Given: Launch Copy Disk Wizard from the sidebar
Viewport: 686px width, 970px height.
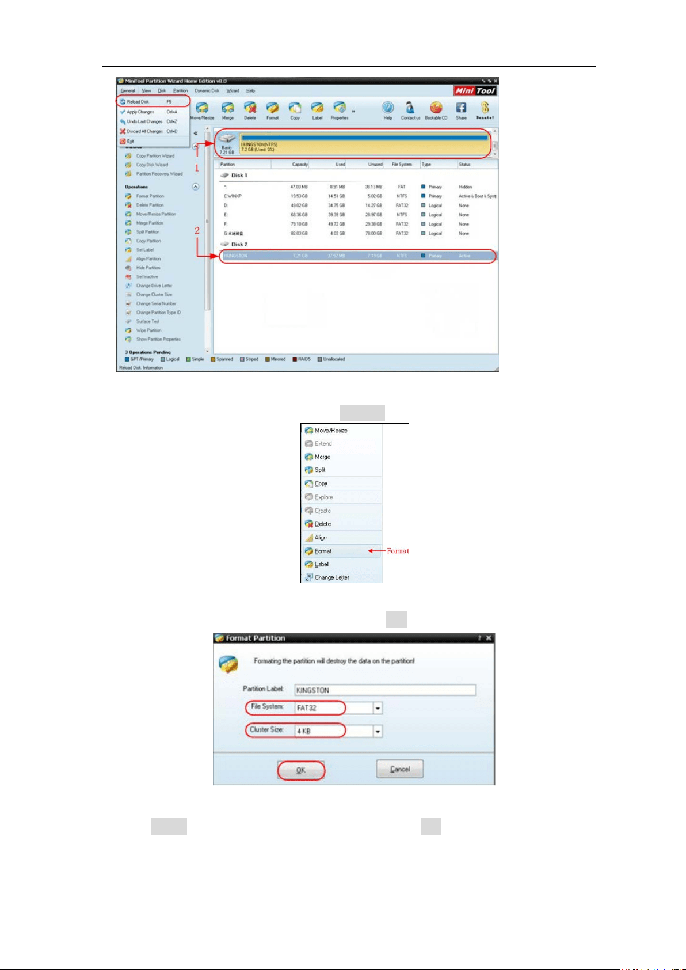Looking at the screenshot, I should click(x=147, y=165).
